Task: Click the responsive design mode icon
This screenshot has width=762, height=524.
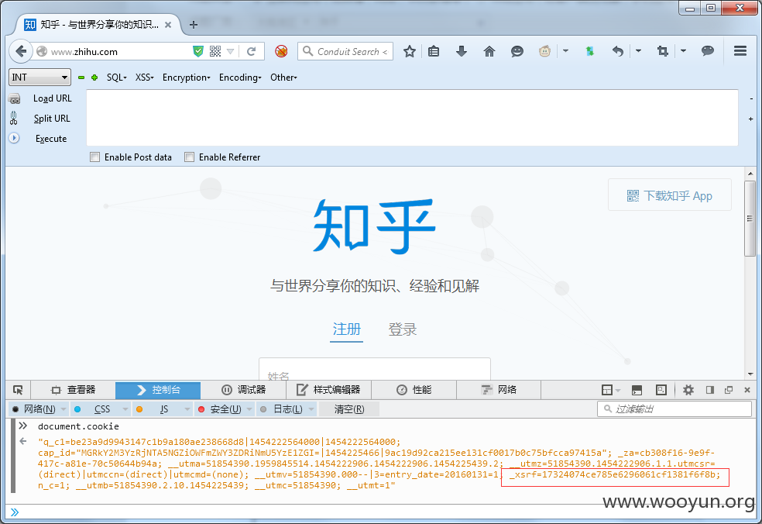Action: [x=661, y=390]
